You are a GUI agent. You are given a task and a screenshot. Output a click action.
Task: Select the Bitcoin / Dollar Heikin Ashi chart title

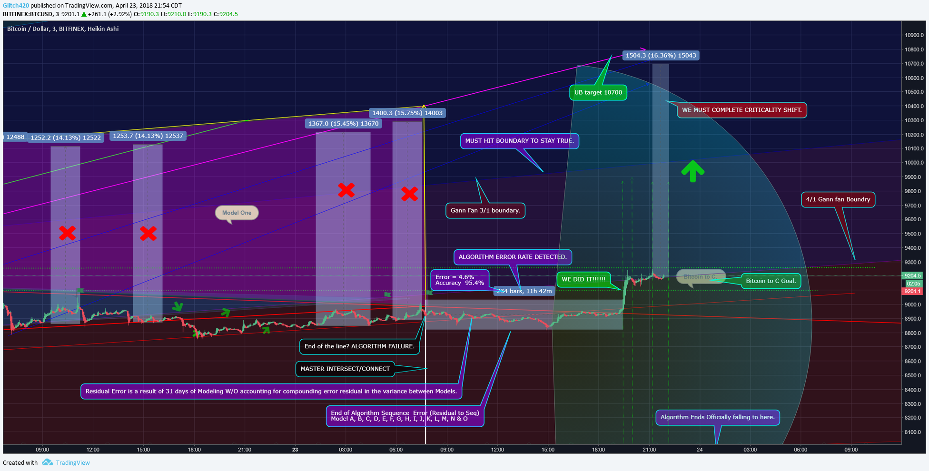click(x=63, y=29)
